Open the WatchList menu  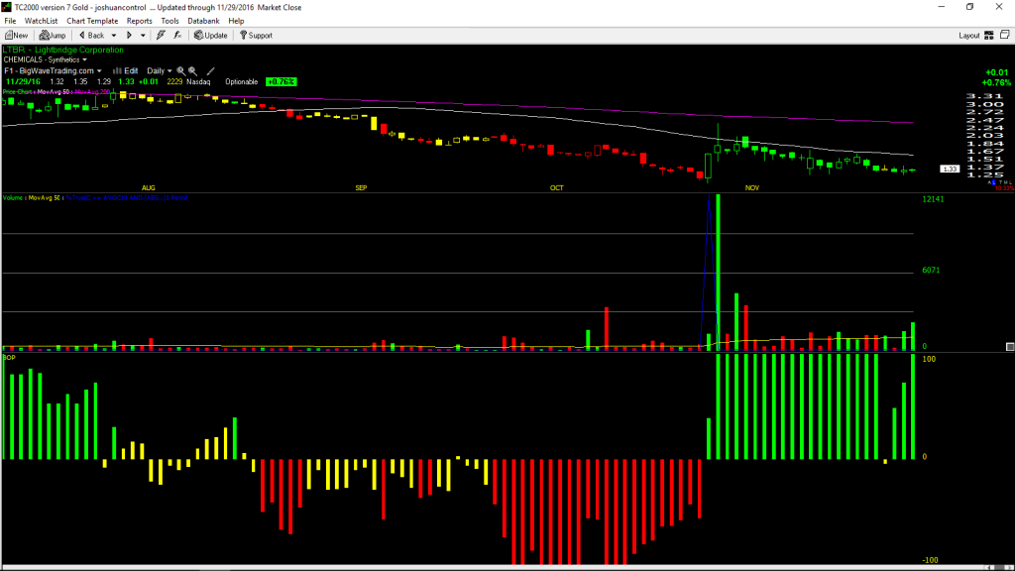coord(41,21)
